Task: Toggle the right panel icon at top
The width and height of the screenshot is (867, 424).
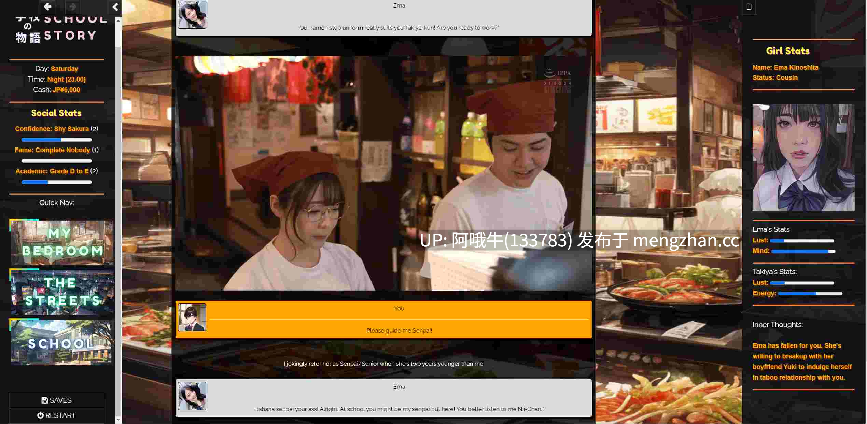Action: click(x=749, y=7)
